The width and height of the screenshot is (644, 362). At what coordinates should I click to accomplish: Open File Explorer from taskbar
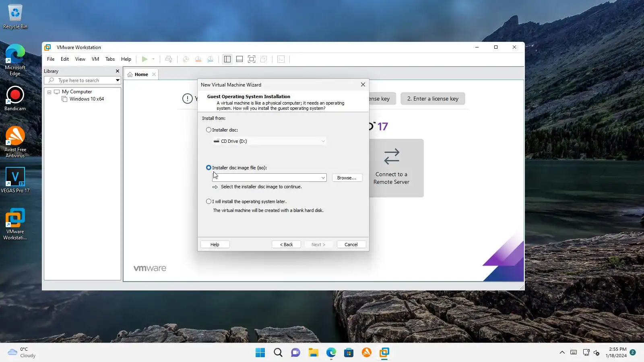(314, 353)
